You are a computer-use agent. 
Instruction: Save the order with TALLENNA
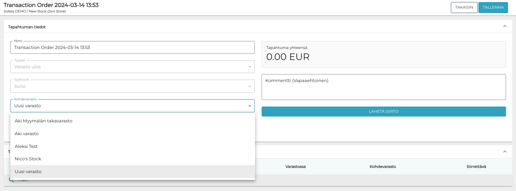coord(493,8)
